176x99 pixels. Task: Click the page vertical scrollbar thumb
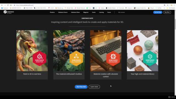point(175,24)
